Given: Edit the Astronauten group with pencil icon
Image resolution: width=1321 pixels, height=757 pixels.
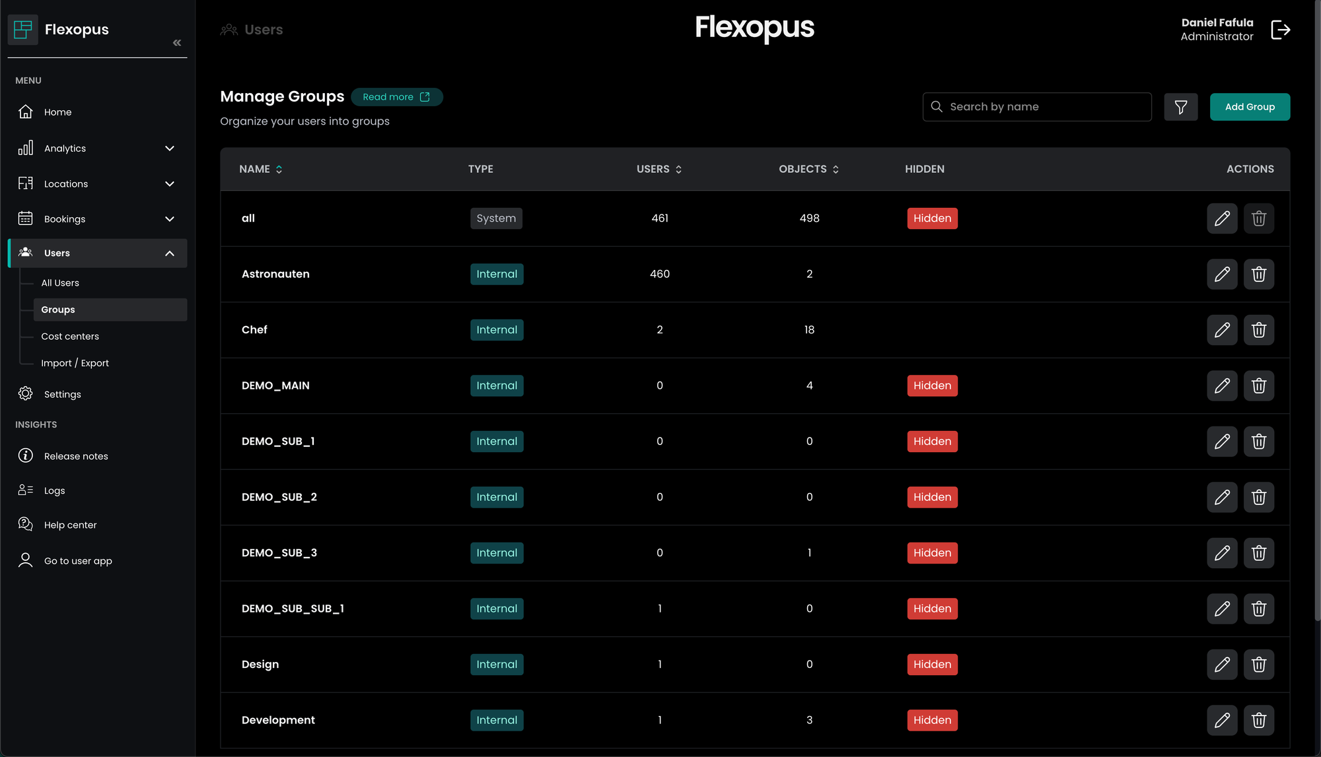Looking at the screenshot, I should point(1222,274).
